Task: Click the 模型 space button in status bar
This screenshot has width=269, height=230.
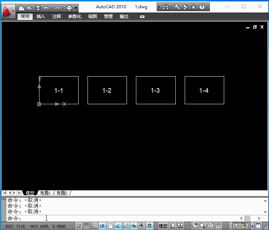Action: point(163,226)
